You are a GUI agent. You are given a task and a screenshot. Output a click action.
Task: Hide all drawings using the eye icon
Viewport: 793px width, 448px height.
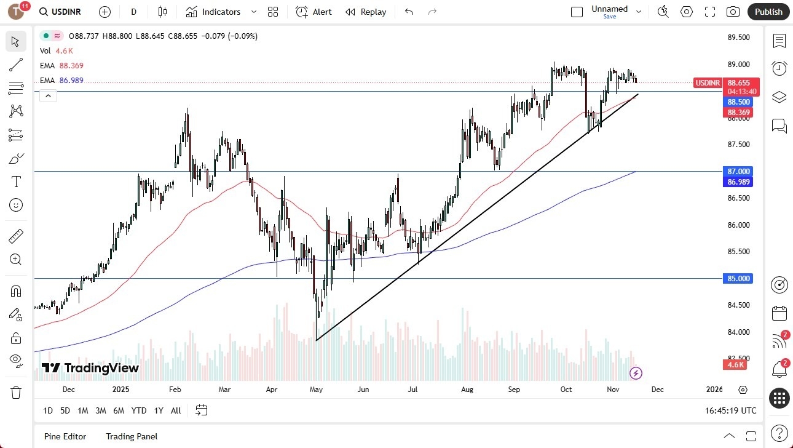click(16, 361)
